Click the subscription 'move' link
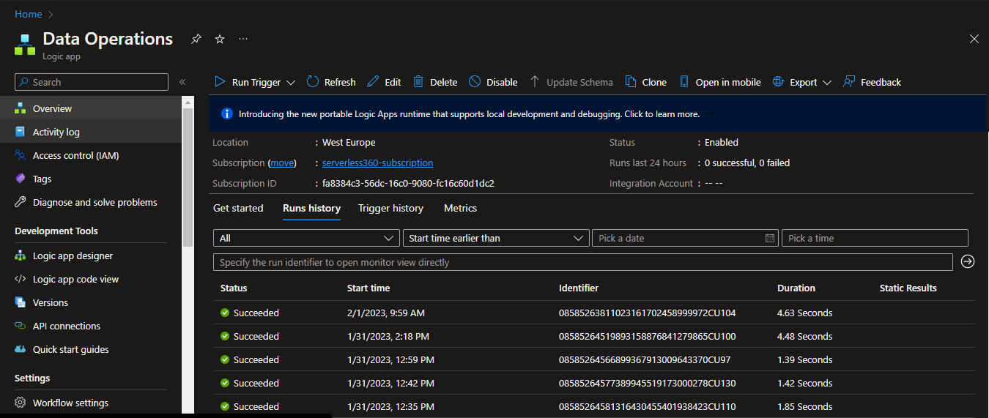Viewport: 989px width, 418px height. [x=282, y=163]
